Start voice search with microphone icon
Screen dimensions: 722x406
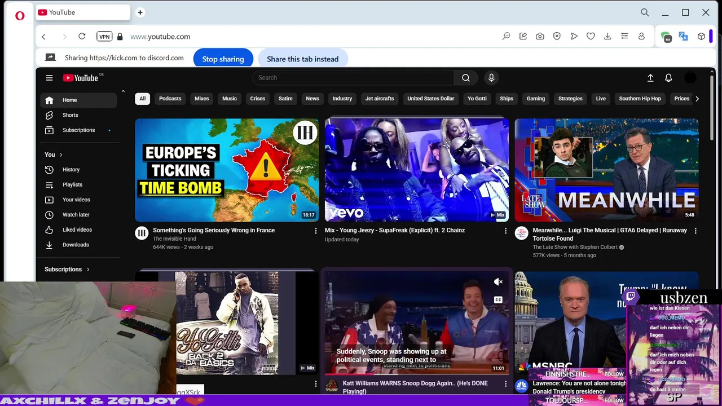click(491, 78)
